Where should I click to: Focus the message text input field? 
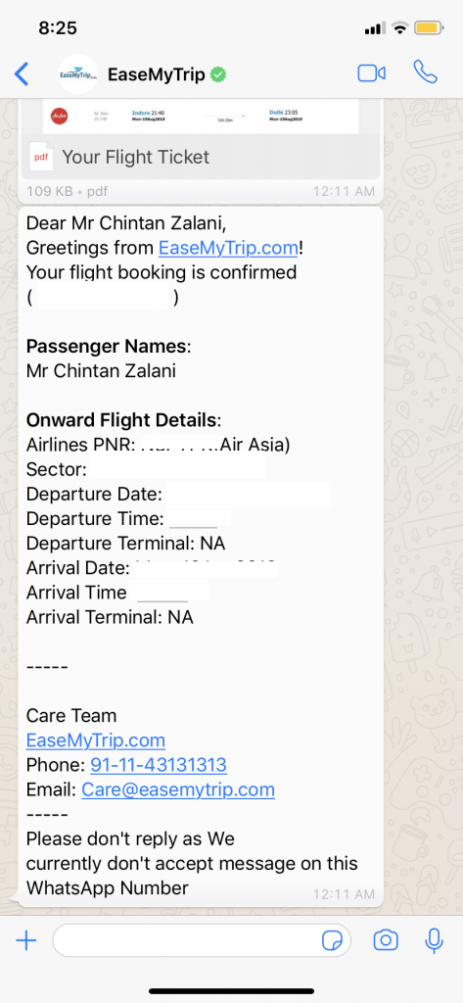click(202, 940)
